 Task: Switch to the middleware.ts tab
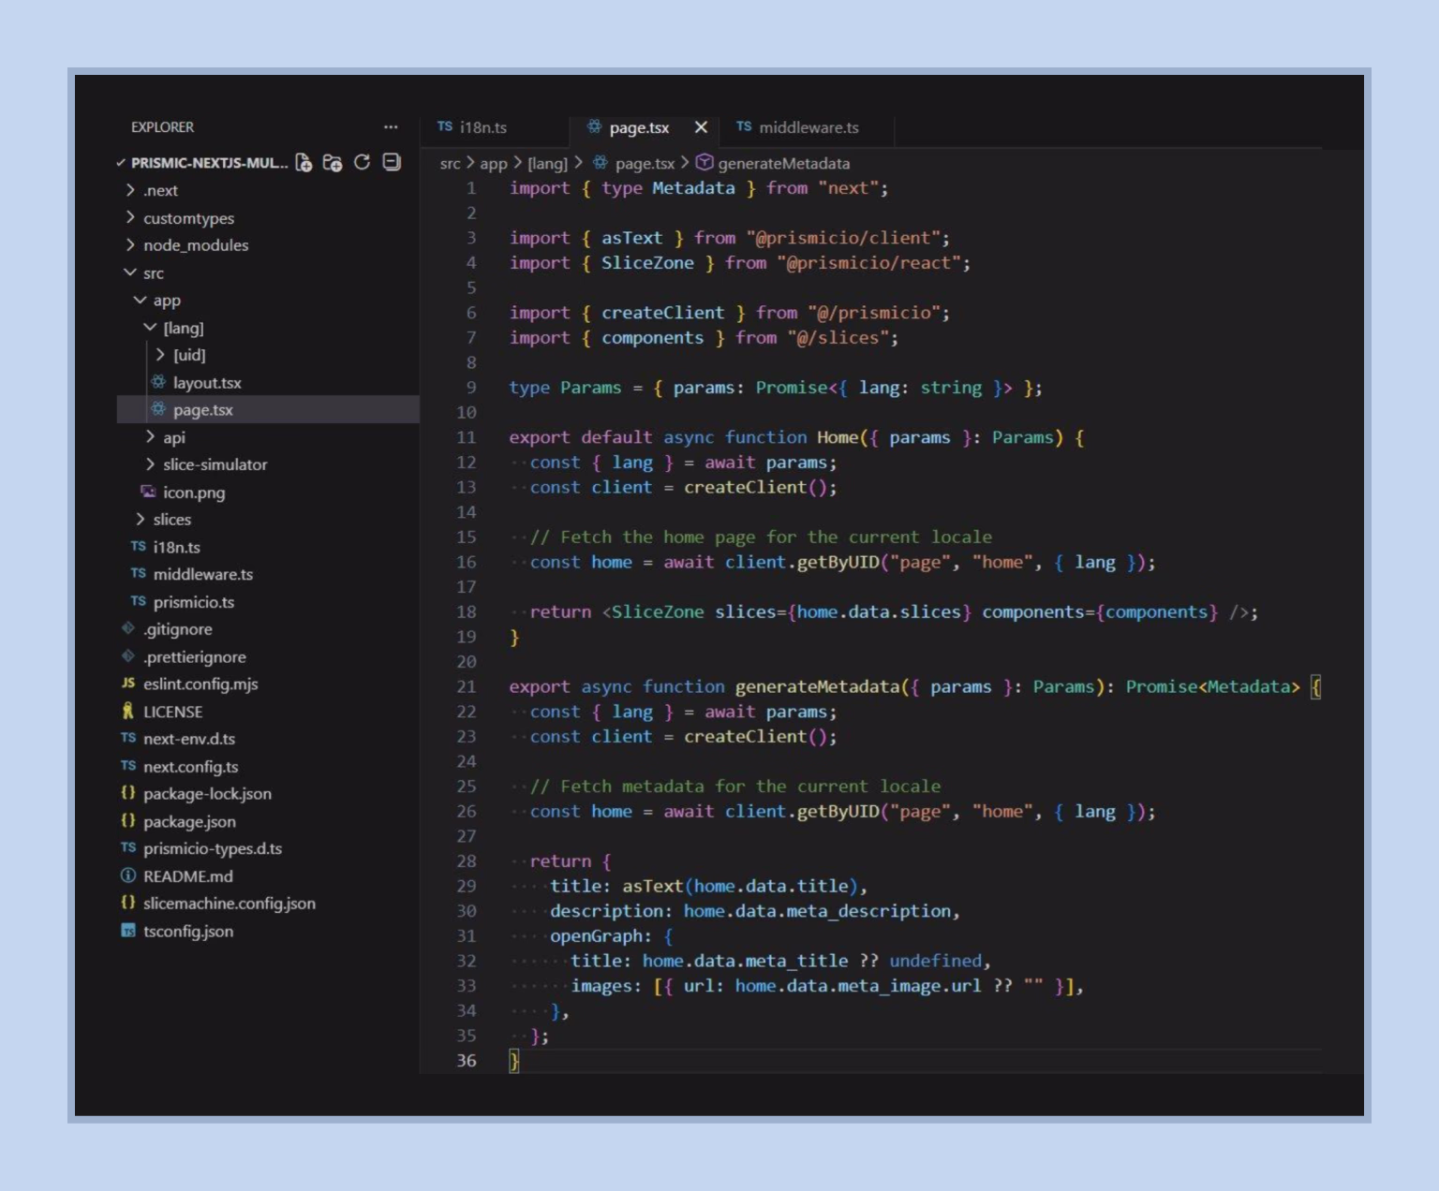click(797, 127)
